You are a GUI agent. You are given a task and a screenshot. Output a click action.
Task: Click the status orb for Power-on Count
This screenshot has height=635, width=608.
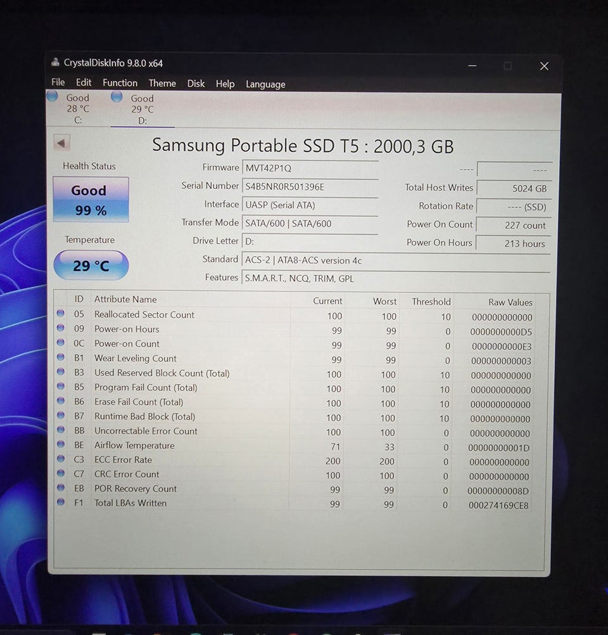coord(61,342)
